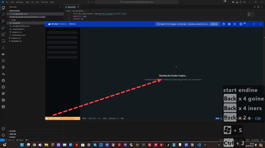The height and width of the screenshot is (148, 265).
Task: Open errors and warnings count in status bar
Action: pos(20,140)
